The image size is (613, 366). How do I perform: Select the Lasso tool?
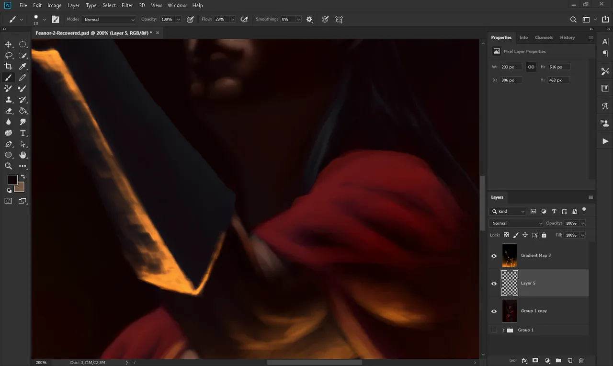[x=9, y=55]
